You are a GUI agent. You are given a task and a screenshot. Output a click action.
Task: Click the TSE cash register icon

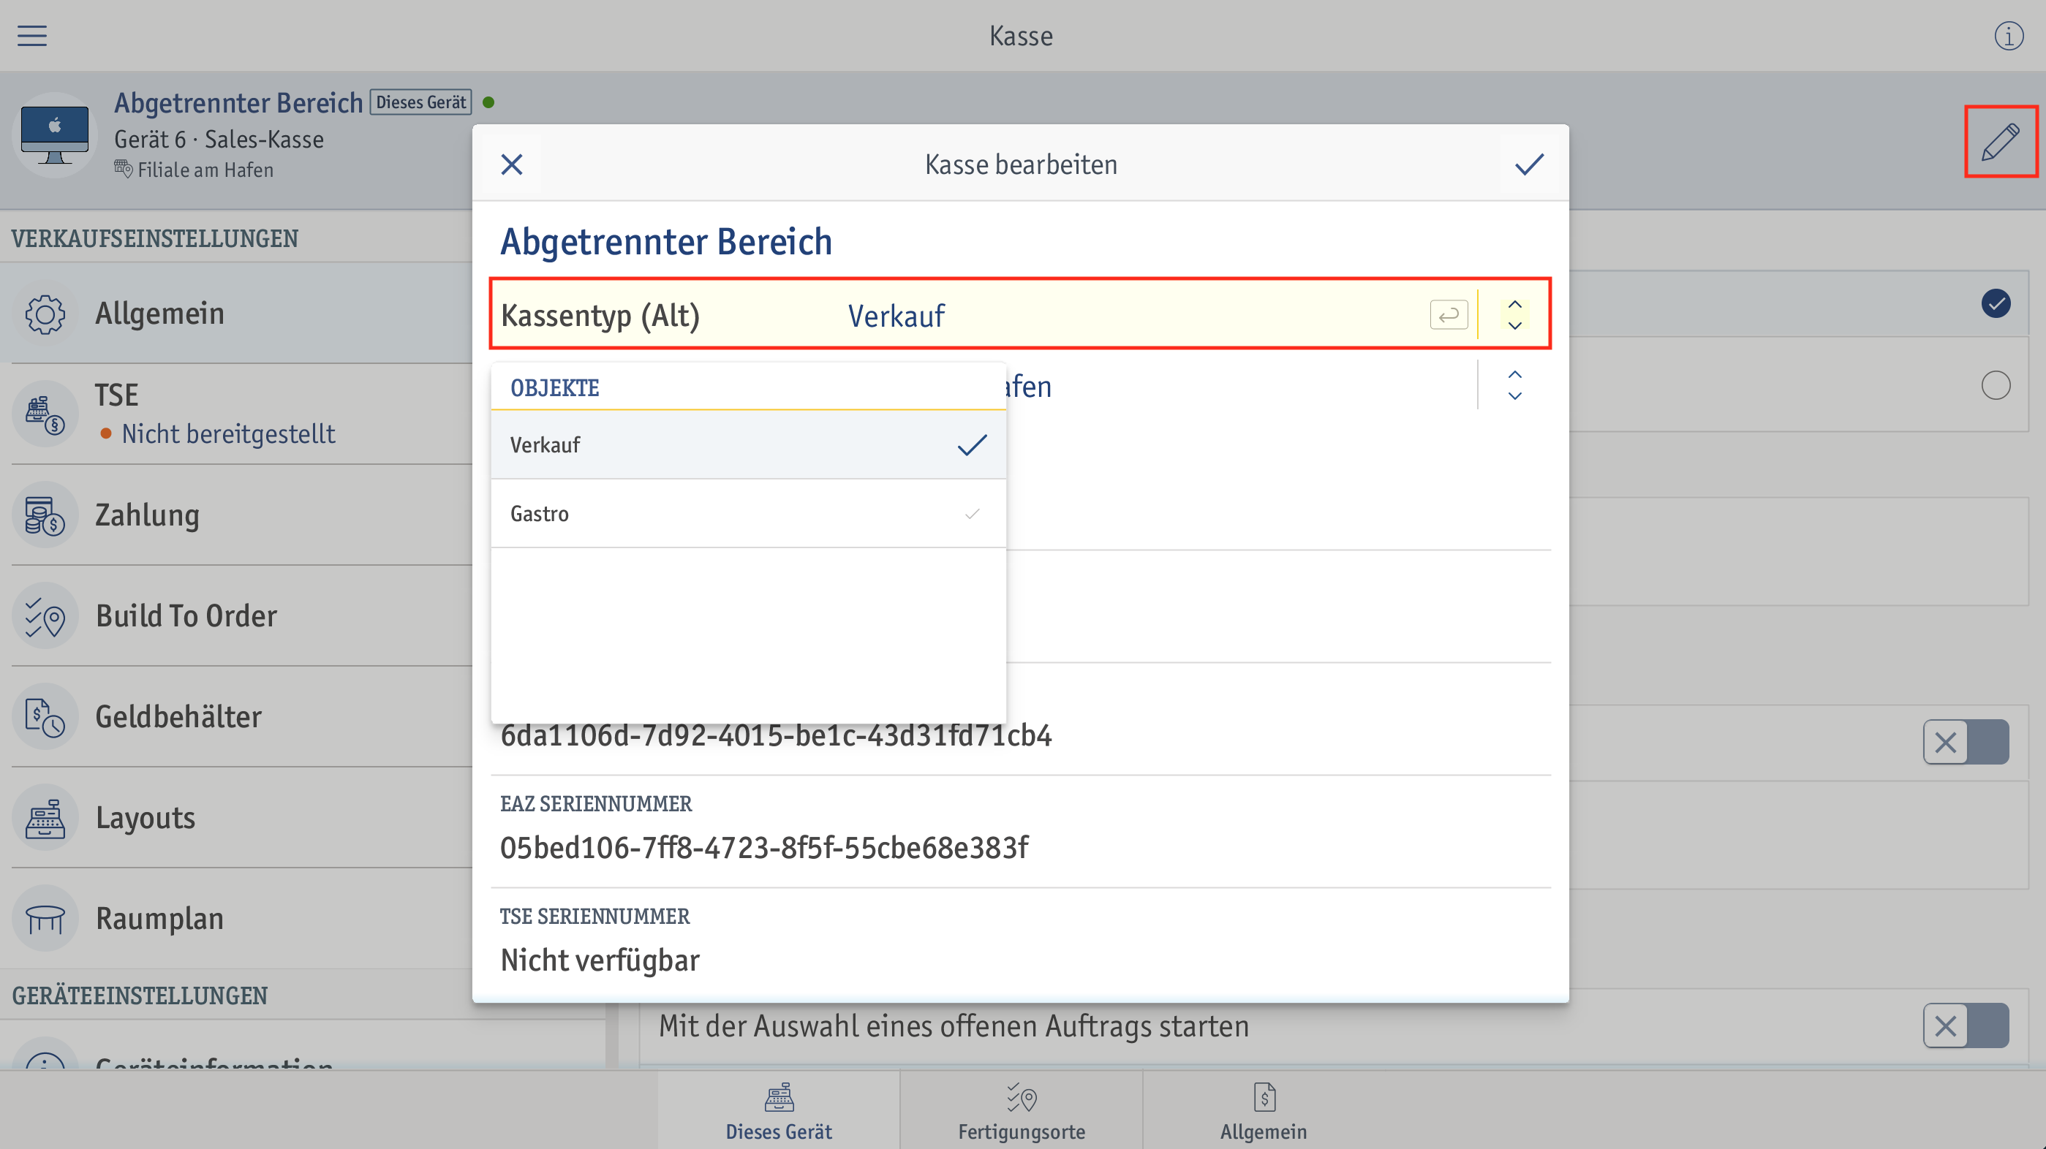[x=45, y=414]
